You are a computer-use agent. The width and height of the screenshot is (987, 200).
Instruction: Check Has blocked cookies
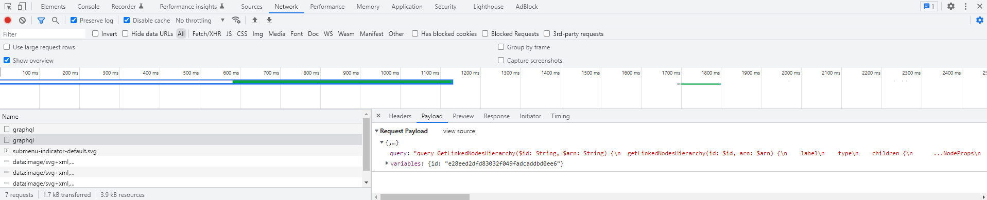click(x=415, y=33)
